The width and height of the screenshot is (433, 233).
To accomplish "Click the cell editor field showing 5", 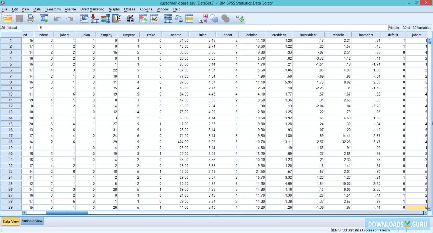I will click(213, 28).
